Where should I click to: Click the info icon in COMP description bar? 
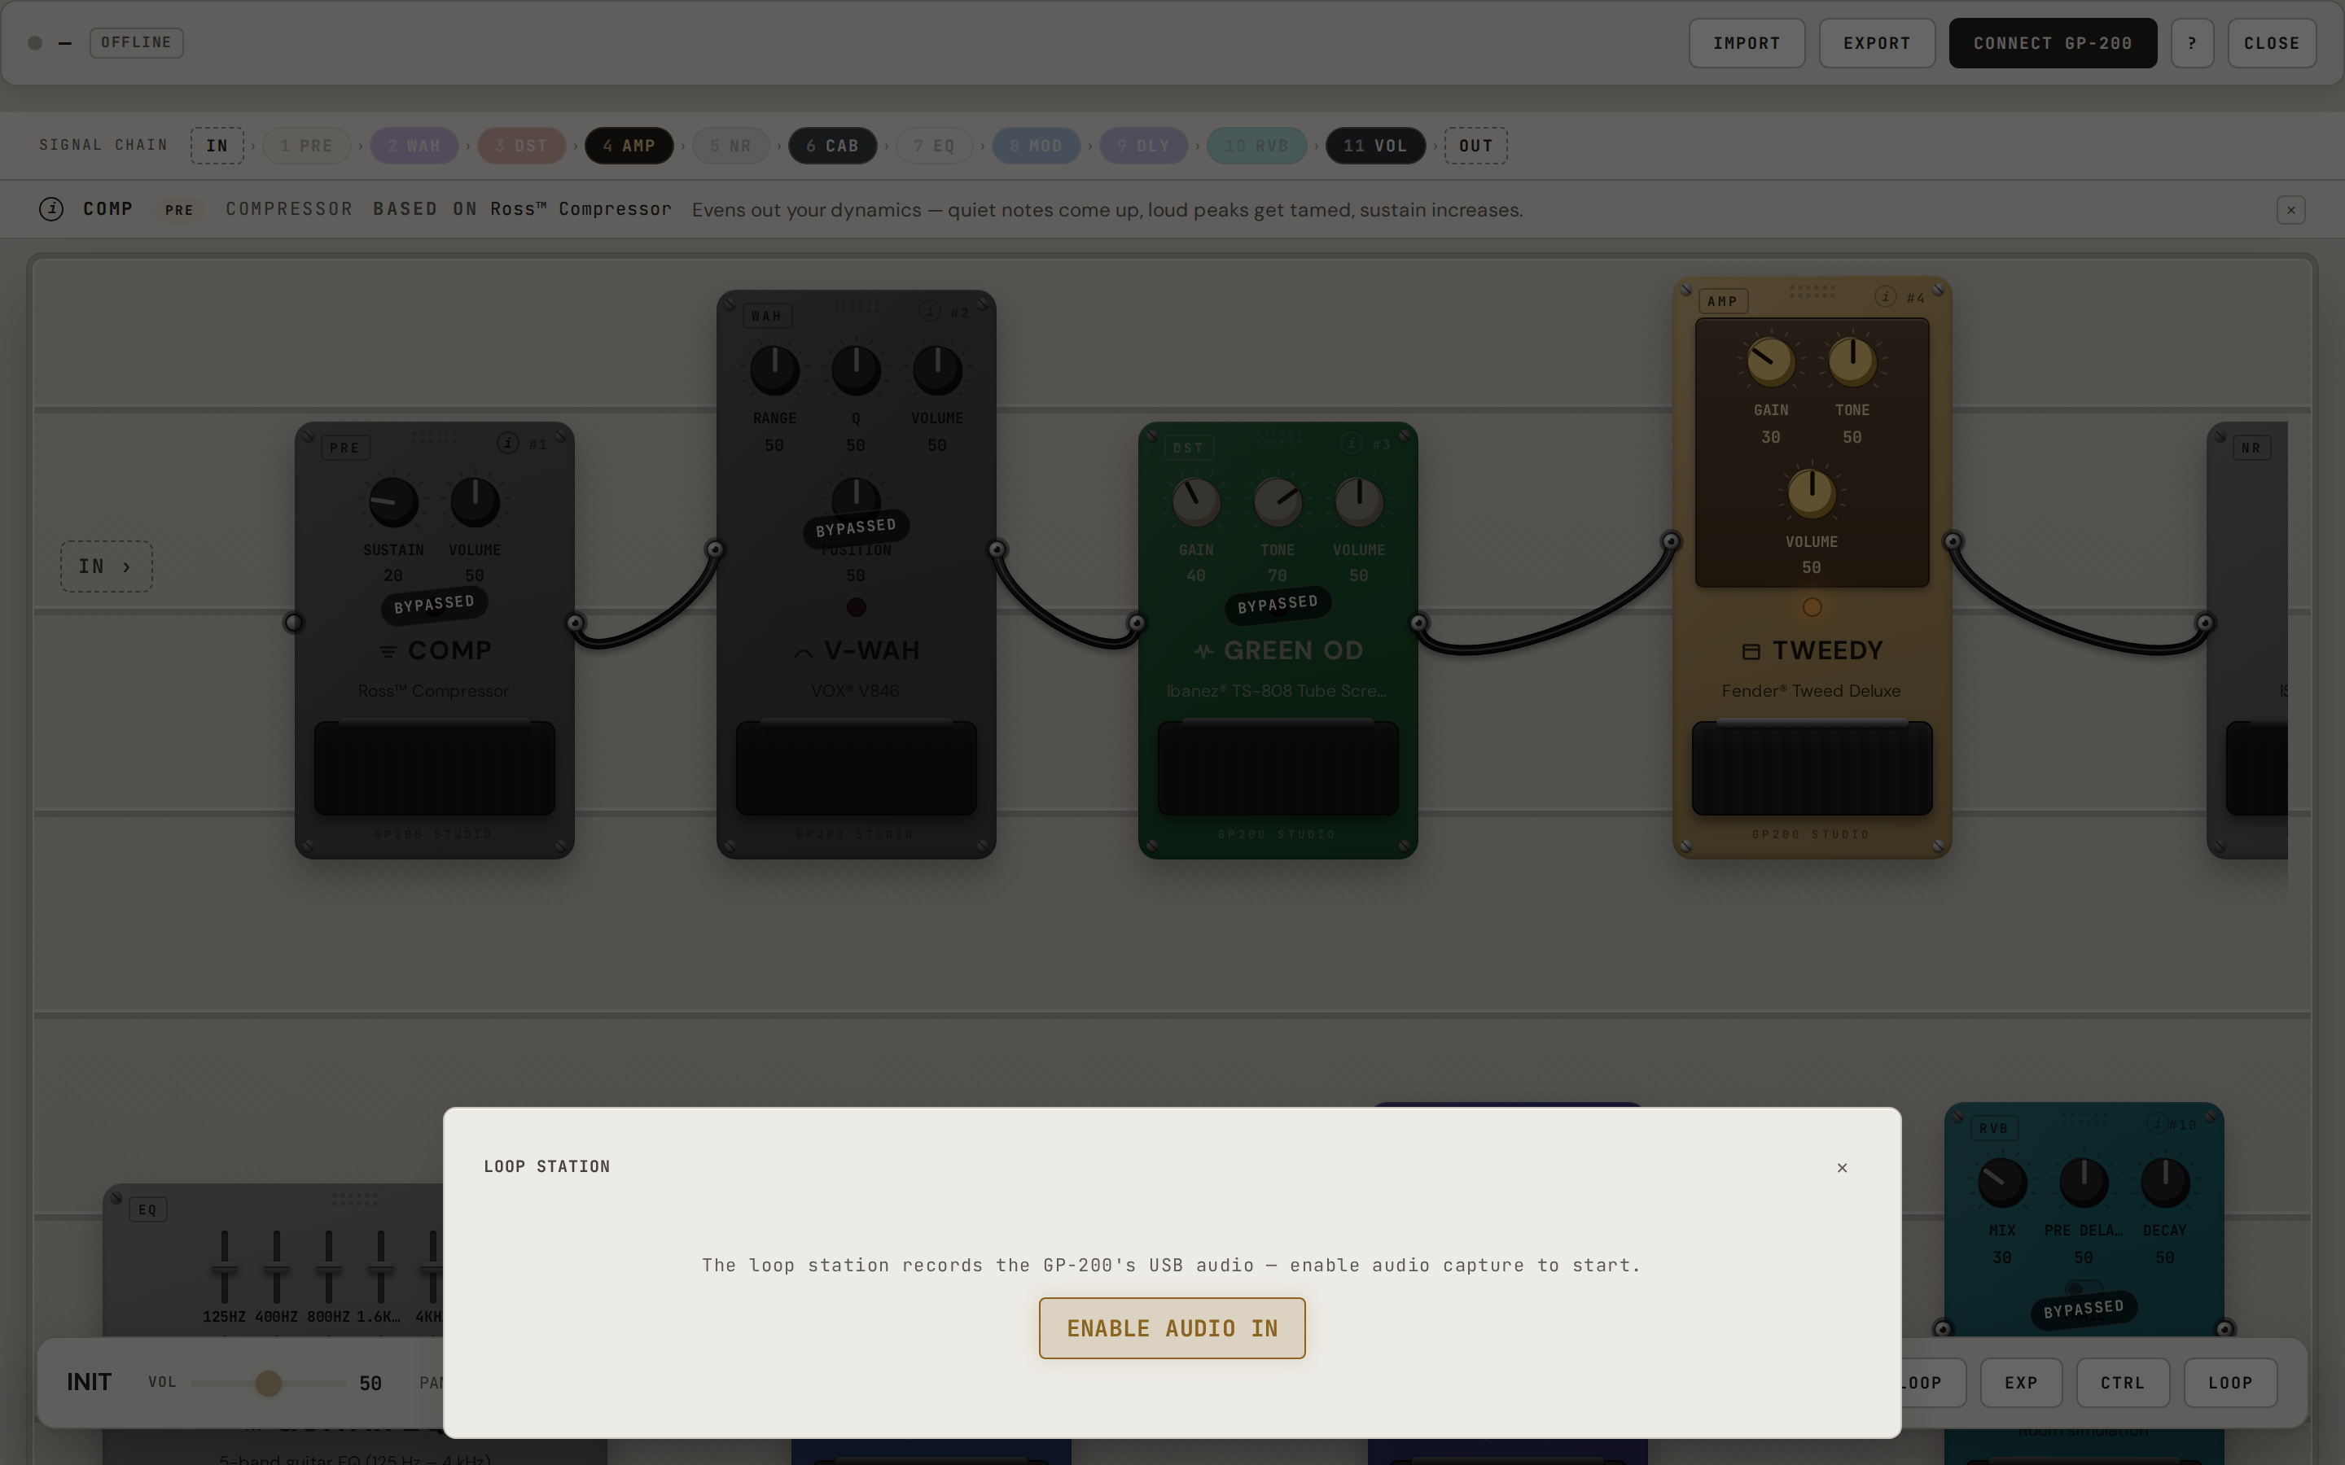tap(51, 209)
